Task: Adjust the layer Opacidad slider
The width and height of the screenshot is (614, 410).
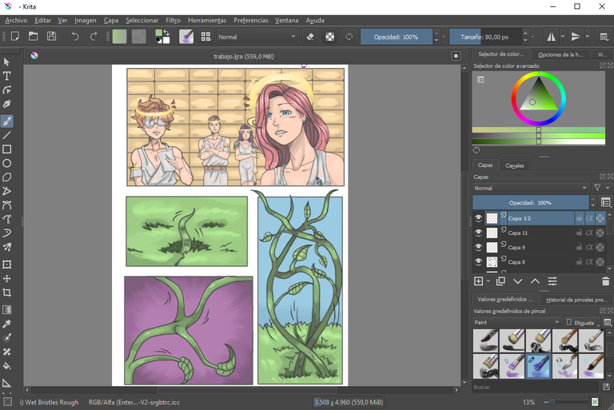Action: click(531, 202)
